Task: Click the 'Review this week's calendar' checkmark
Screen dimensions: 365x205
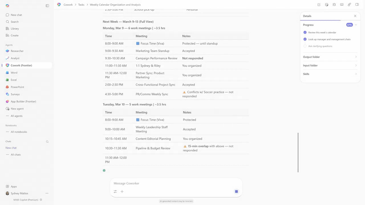Action: pos(305,32)
